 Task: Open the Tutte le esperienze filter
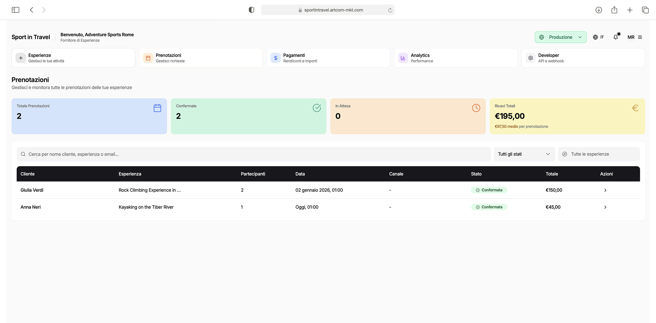tap(598, 154)
